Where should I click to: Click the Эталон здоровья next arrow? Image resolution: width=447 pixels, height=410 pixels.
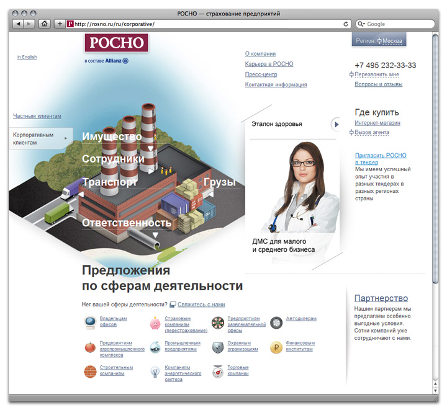coord(336,124)
